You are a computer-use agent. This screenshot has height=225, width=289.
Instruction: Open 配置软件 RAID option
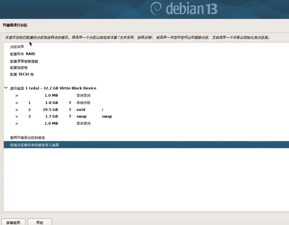[23, 54]
